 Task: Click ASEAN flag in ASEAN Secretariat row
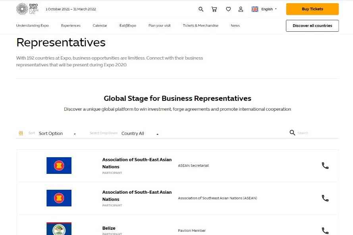pos(59,166)
